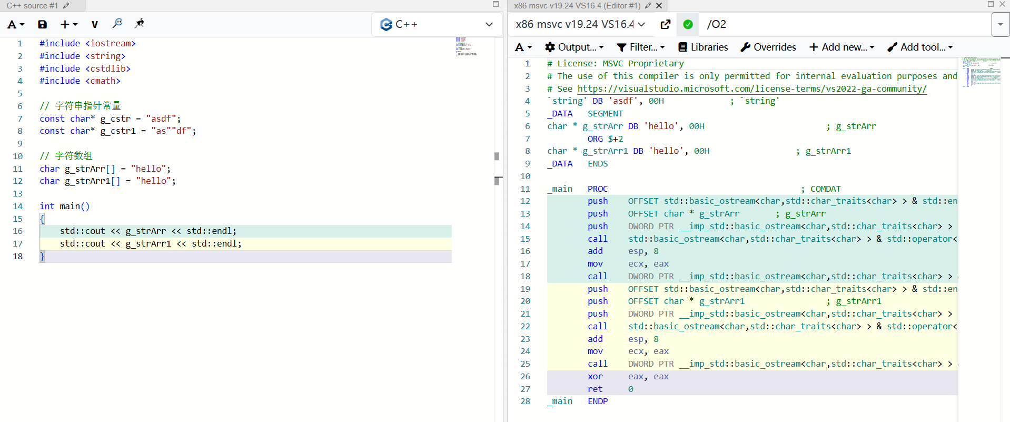Rename compiler tab using its pencil icon

pos(648,6)
